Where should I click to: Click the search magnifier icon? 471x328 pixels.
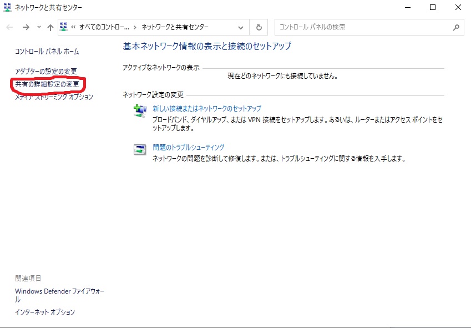pyautogui.click(x=456, y=27)
